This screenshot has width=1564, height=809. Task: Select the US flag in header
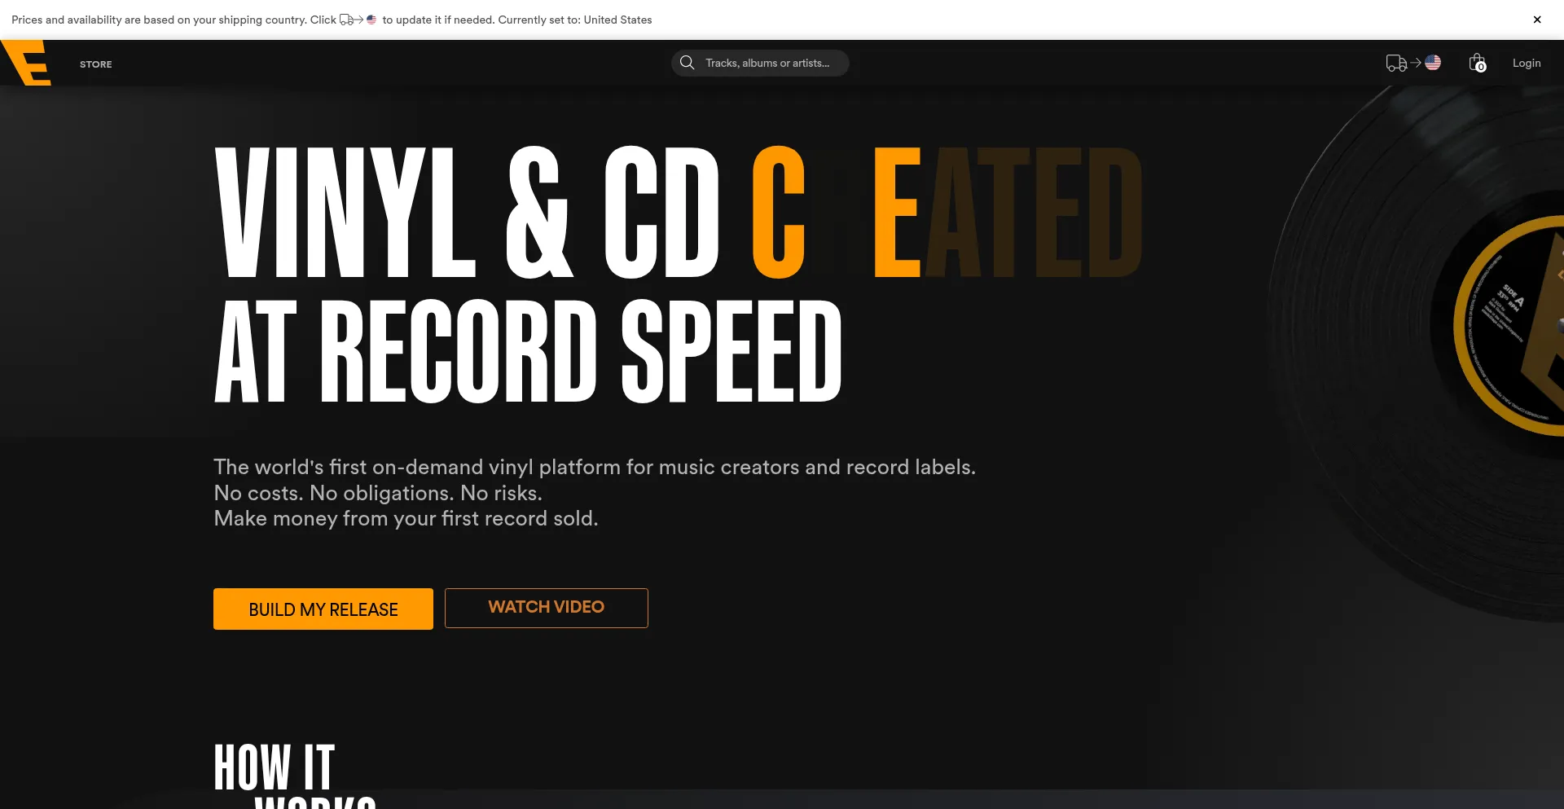pyautogui.click(x=1433, y=63)
